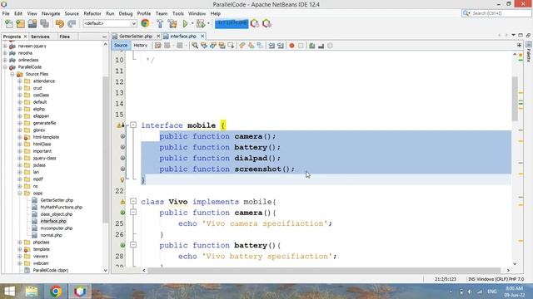Click the Search (Ctrl+I) field
The width and height of the screenshot is (533, 299).
[496, 13]
